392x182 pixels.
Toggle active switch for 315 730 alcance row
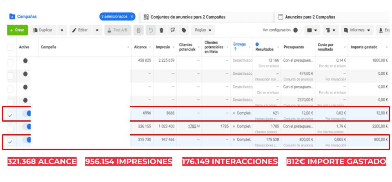click(27, 140)
